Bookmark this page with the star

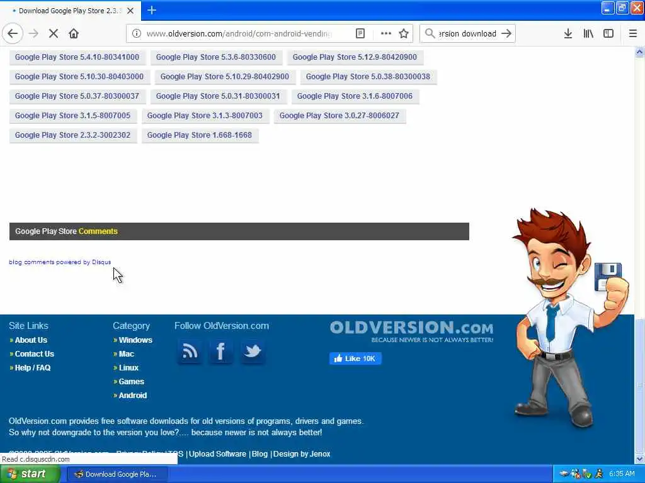pos(404,33)
